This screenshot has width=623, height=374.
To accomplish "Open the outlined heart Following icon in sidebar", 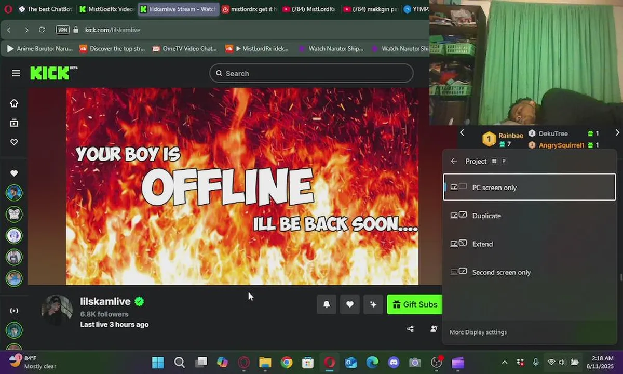I will tap(14, 142).
